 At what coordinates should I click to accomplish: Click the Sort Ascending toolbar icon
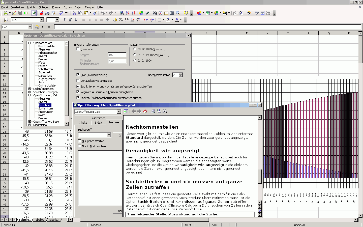(128, 13)
